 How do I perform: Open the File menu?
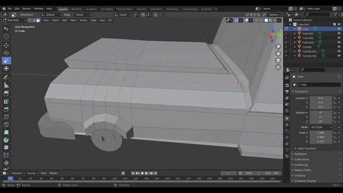coord(10,9)
